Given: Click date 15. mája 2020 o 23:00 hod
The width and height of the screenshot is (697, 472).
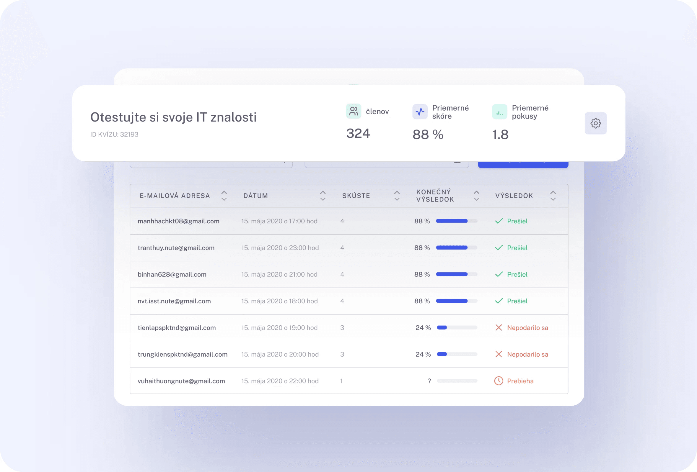Looking at the screenshot, I should coord(280,248).
